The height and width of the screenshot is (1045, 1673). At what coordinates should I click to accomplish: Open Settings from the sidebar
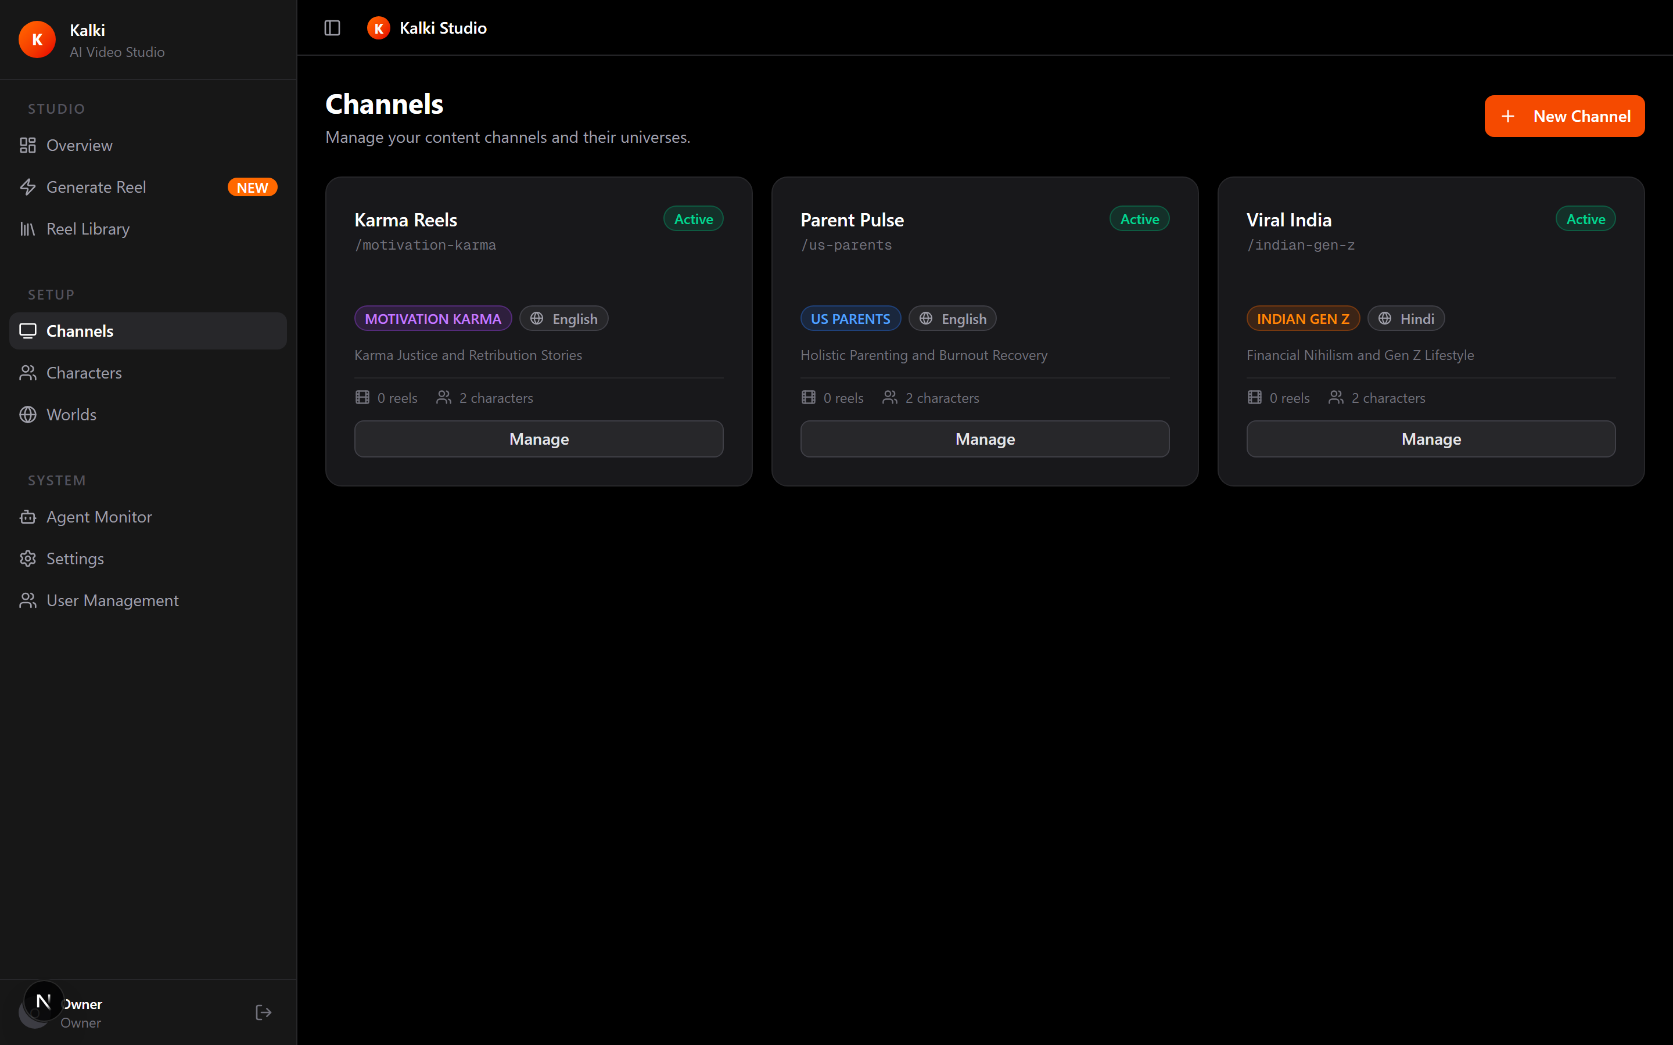[x=148, y=558]
